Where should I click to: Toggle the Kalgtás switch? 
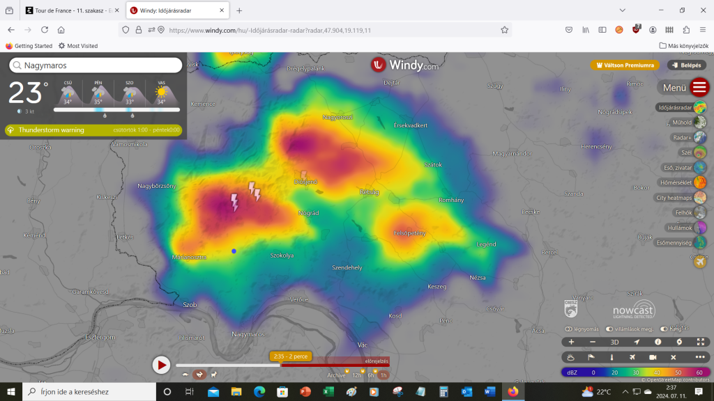[662, 329]
